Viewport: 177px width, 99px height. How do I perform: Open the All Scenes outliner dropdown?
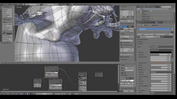coord(155,7)
